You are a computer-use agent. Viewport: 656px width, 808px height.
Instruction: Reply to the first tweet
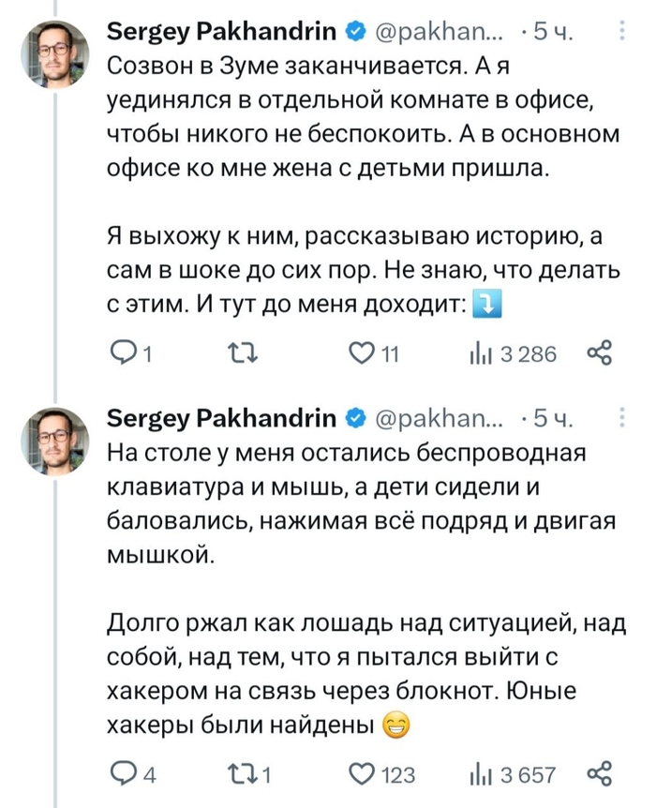[x=123, y=354]
